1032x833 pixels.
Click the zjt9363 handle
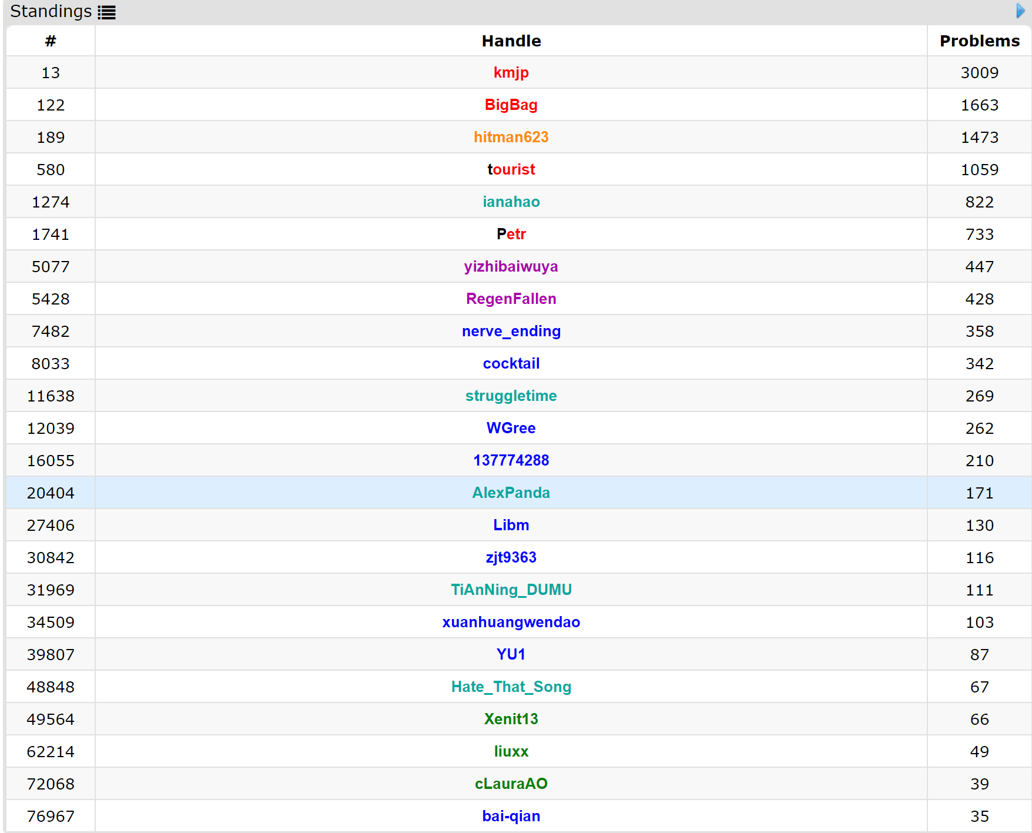[511, 558]
